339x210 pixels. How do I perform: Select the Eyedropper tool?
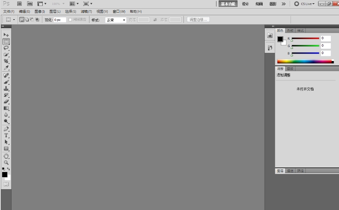pyautogui.click(x=6, y=68)
